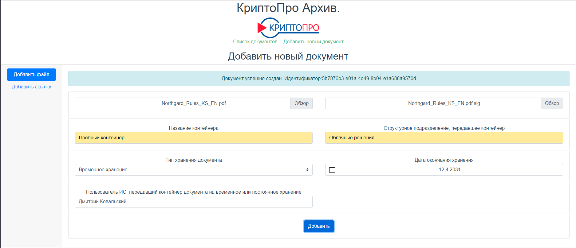Follow the Добавить ссылку link
This screenshot has height=248, width=576.
tap(31, 87)
